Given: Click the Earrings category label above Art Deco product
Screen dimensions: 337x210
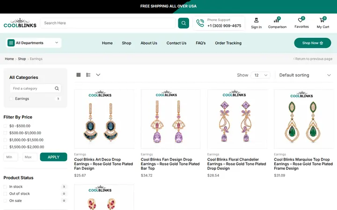Looking at the screenshot, I should pos(80,154).
